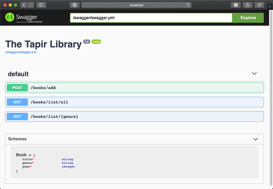Go forward with Safari's forward arrow
The width and height of the screenshot is (273, 189).
coord(31,5)
